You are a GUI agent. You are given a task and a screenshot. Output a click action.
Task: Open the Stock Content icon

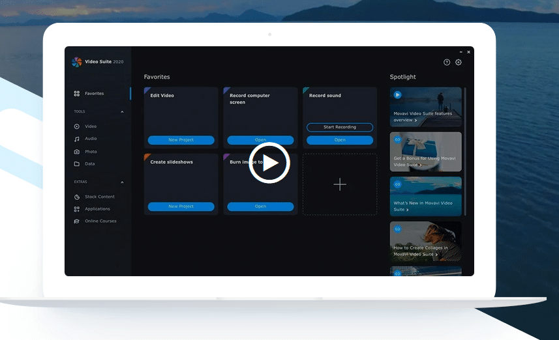pyautogui.click(x=77, y=197)
